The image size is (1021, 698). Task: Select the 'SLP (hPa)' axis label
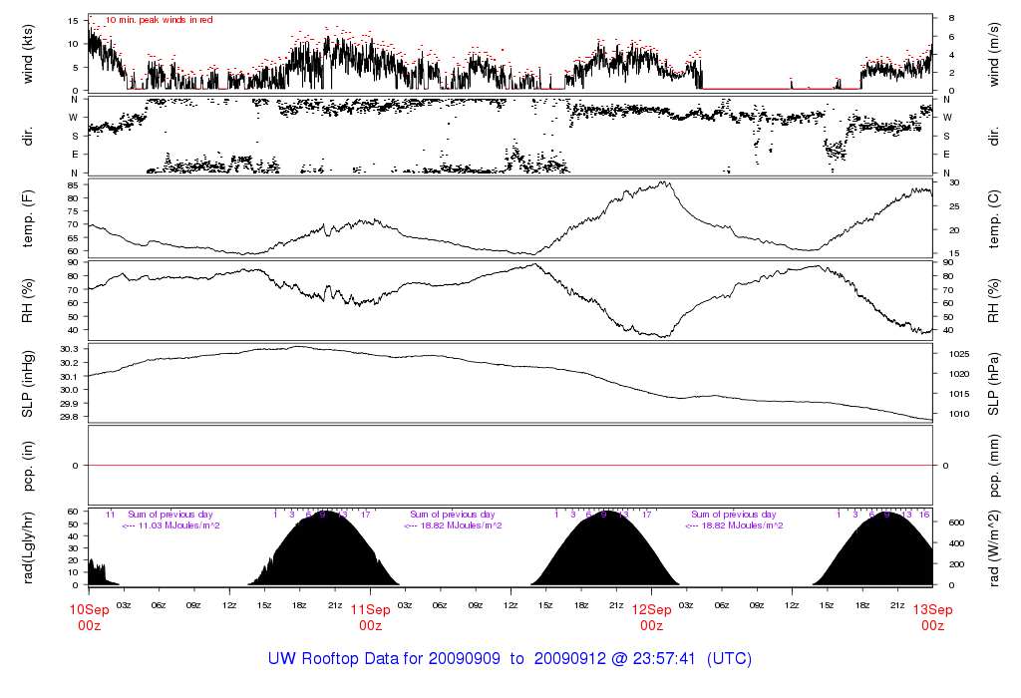coord(994,383)
